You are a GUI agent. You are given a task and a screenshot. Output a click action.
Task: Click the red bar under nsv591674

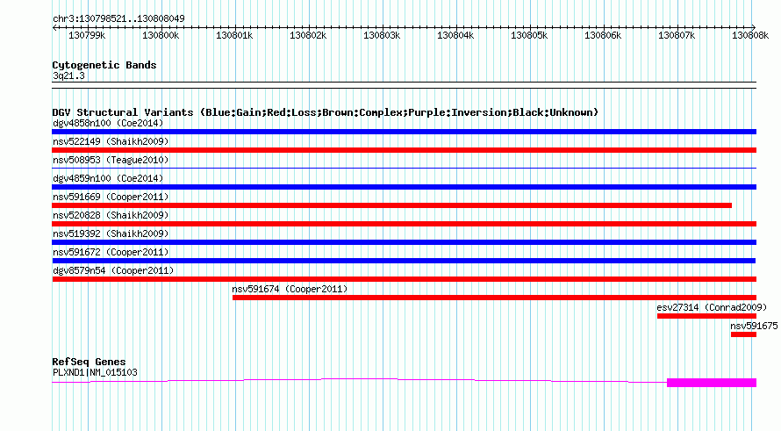494,298
